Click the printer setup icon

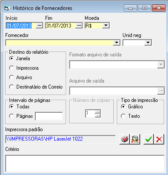[125, 139]
